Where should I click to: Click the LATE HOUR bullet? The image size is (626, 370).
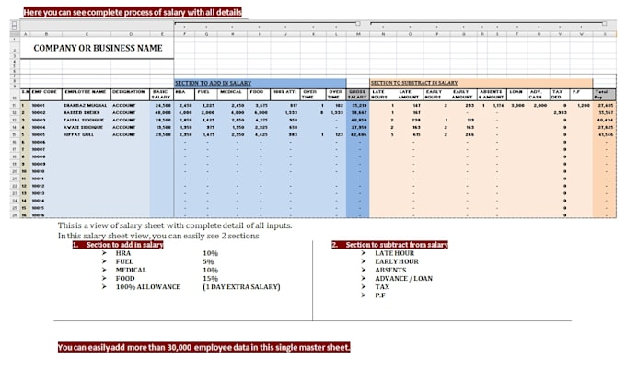pos(394,253)
